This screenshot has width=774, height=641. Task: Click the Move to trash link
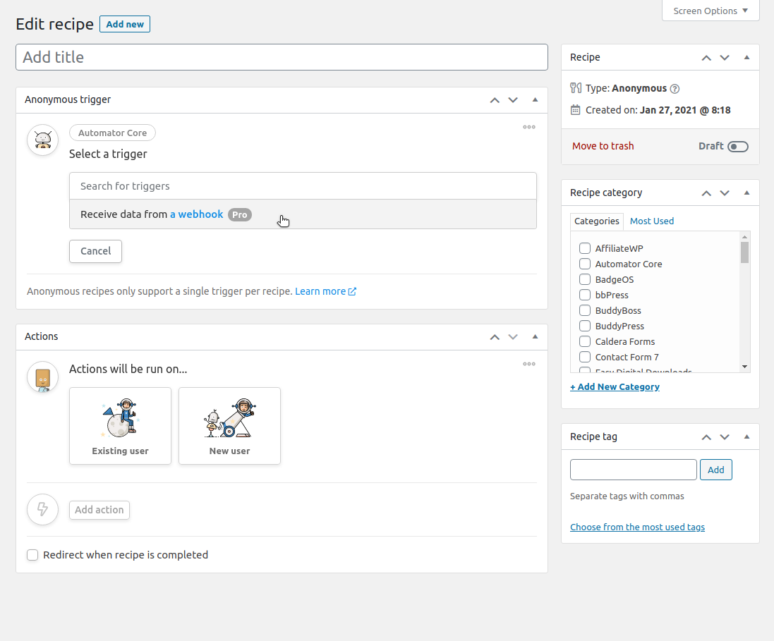tap(603, 146)
